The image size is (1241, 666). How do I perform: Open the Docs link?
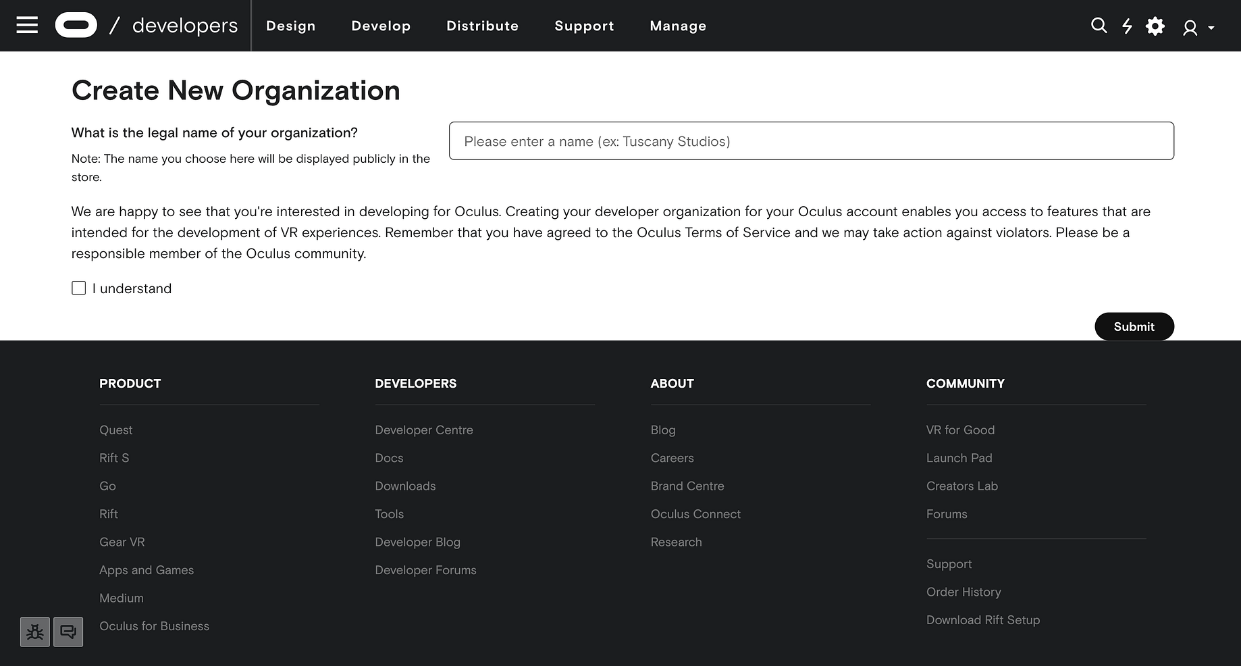[389, 458]
